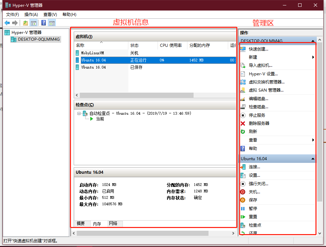Image resolution: width=326 pixels, height=247 pixels.
Task: Click the Up one level folder icon
Action: [x=25, y=23]
